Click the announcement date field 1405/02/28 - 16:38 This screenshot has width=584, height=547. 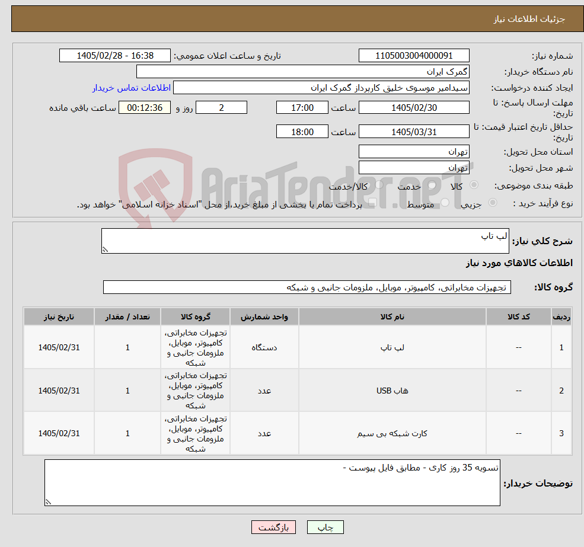click(114, 56)
